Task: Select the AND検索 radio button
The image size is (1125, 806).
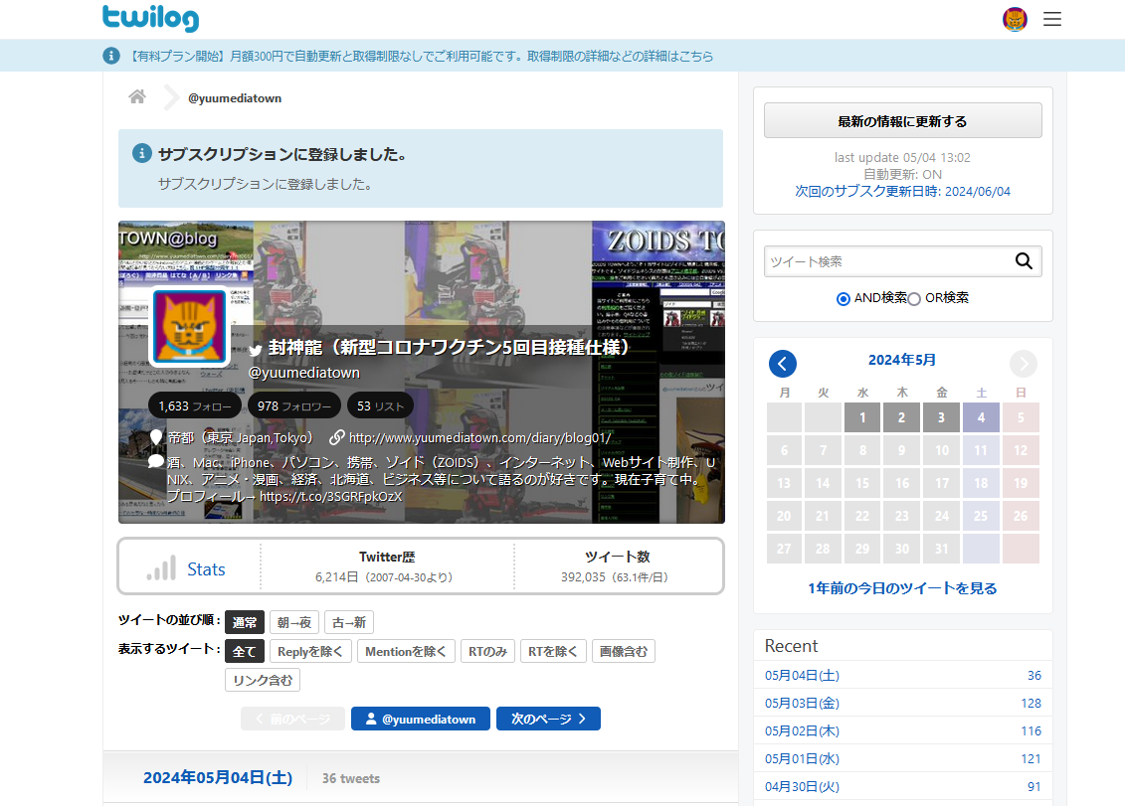Action: 843,296
